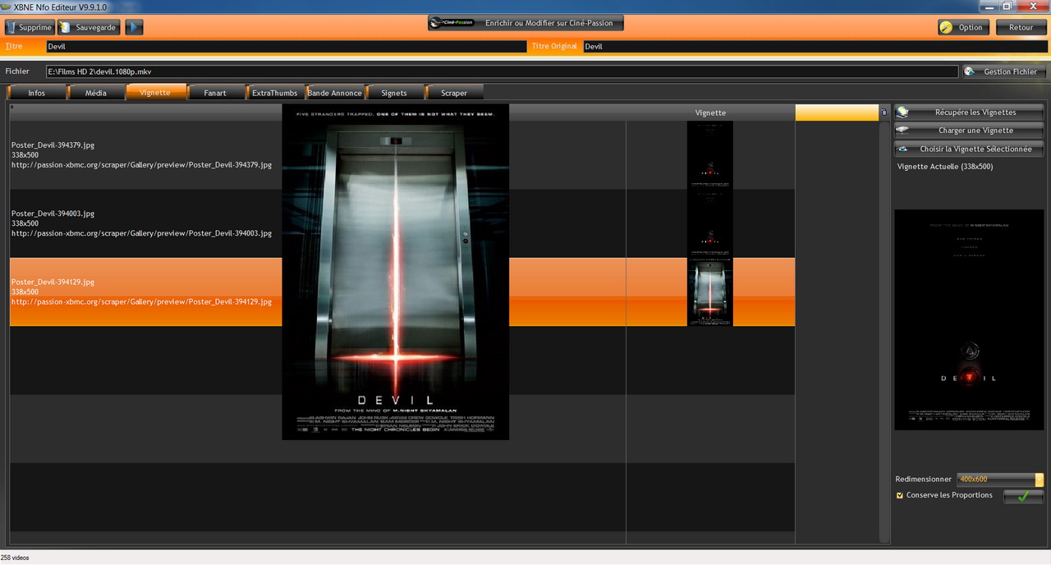
Task: Click the Supprime trash icon
Action: tap(13, 28)
